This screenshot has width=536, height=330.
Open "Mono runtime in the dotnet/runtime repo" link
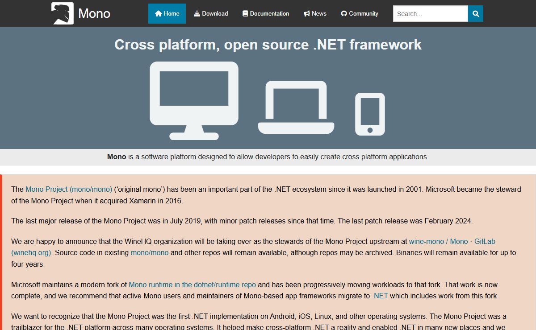(x=193, y=285)
